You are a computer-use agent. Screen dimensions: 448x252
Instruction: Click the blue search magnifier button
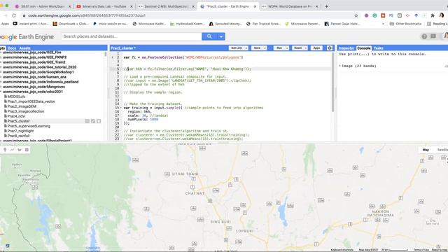pos(209,36)
